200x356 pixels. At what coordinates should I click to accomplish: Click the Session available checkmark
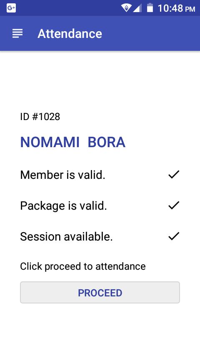174,236
